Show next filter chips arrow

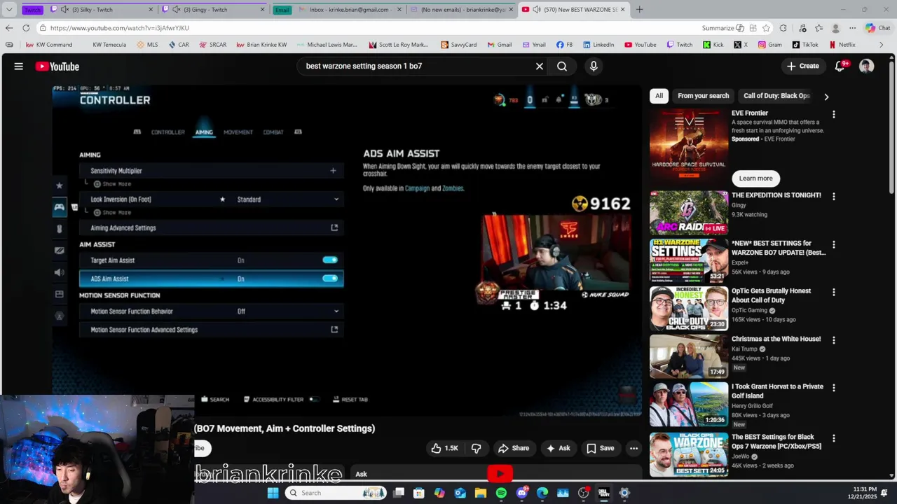(826, 97)
